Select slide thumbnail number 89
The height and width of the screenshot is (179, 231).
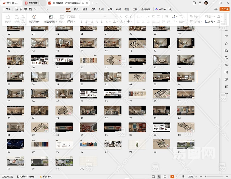pyautogui.click(x=15, y=144)
